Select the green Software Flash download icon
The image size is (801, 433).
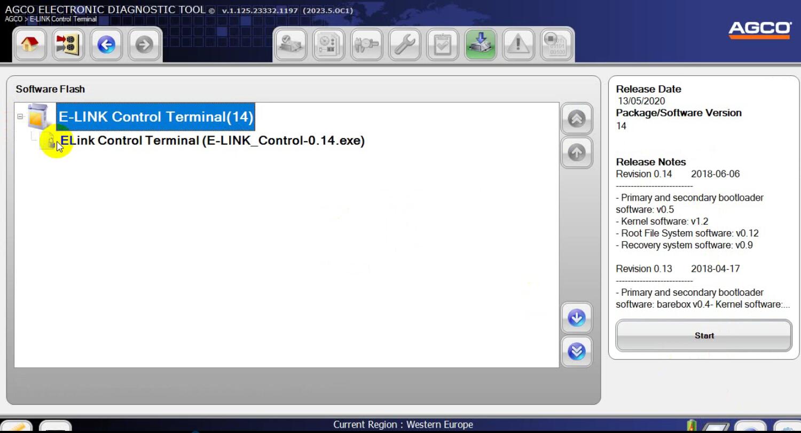(x=481, y=44)
